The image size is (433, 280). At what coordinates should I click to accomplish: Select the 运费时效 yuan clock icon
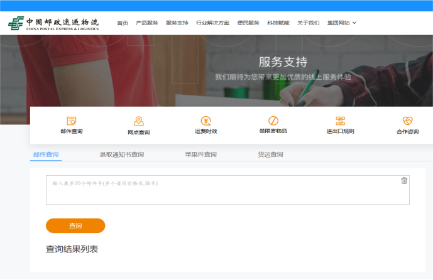coord(206,121)
